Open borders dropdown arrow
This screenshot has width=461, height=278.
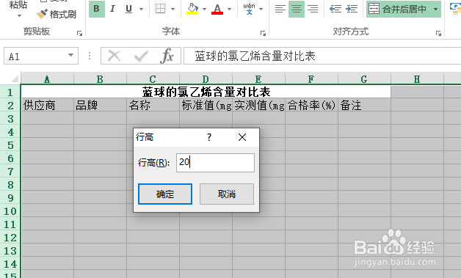coord(173,9)
